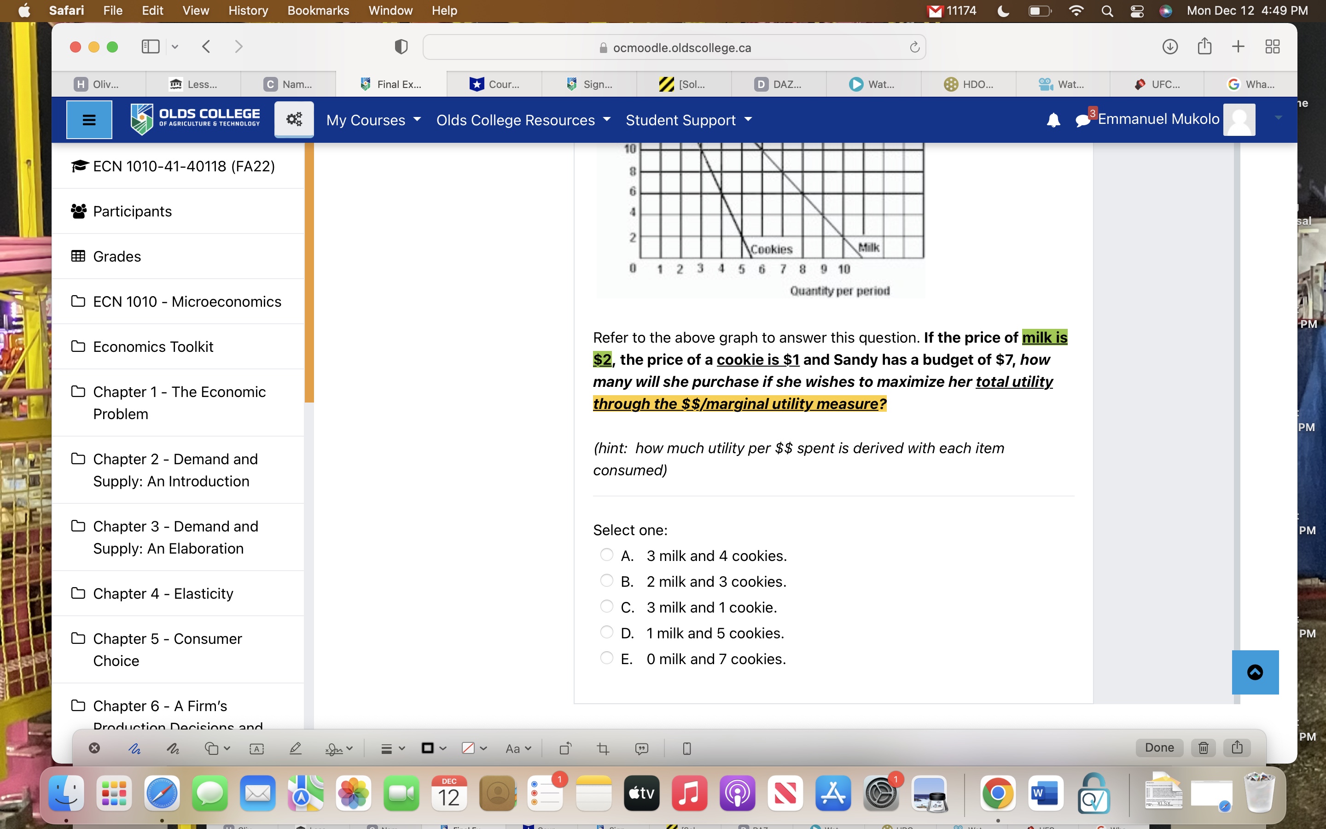Click the scroll-to-top button at bottom right
The image size is (1326, 829).
point(1255,672)
